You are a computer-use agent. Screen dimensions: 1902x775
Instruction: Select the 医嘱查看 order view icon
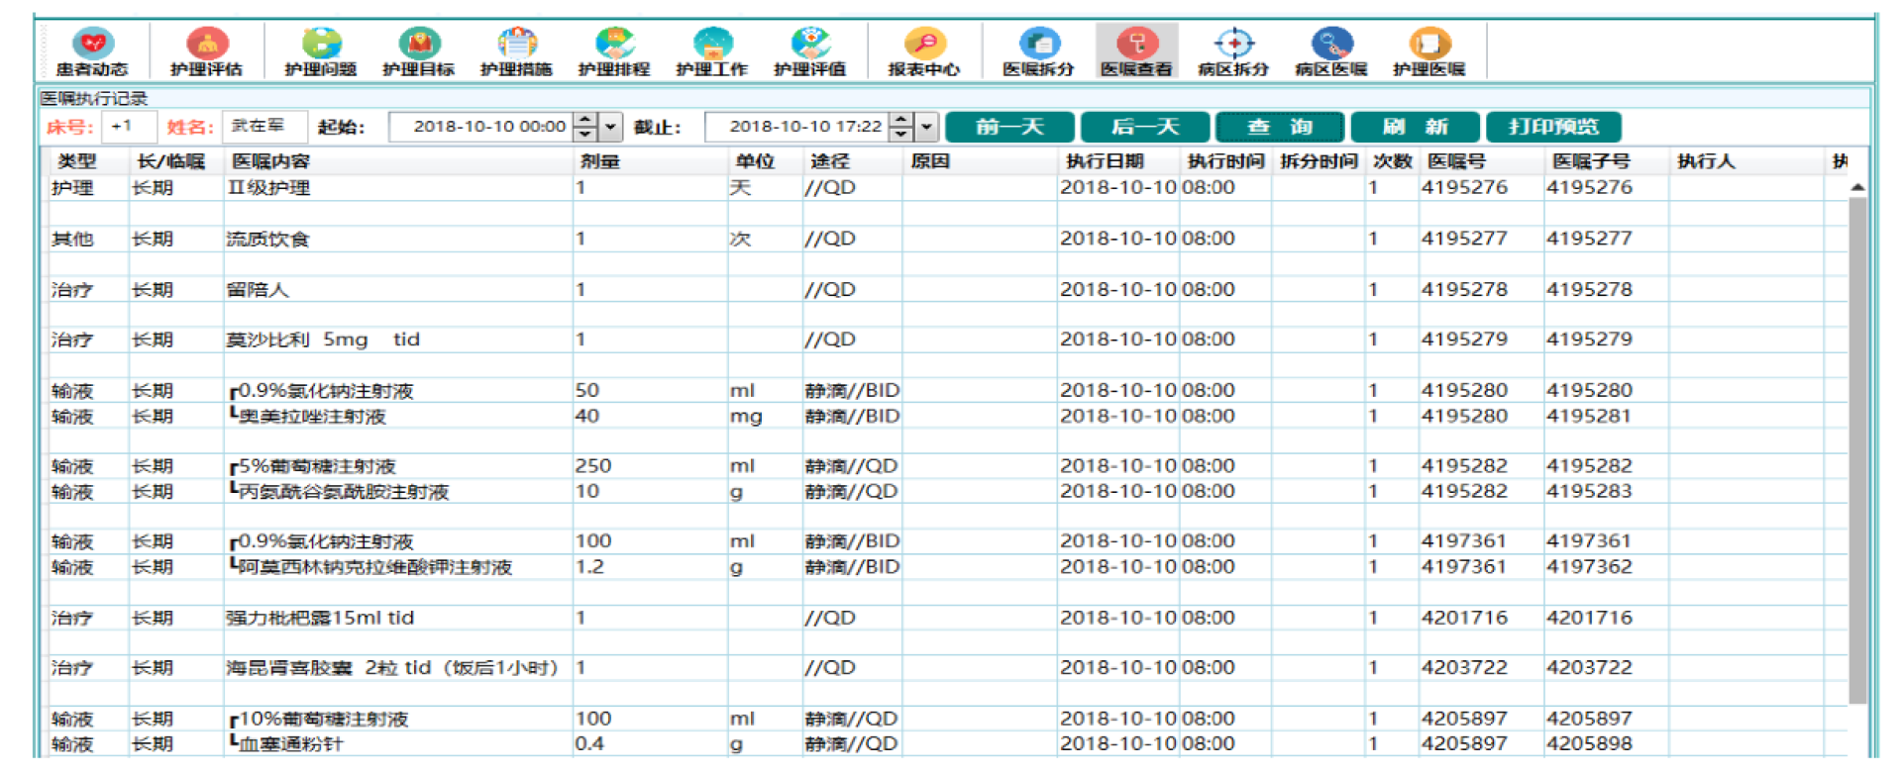point(1135,51)
